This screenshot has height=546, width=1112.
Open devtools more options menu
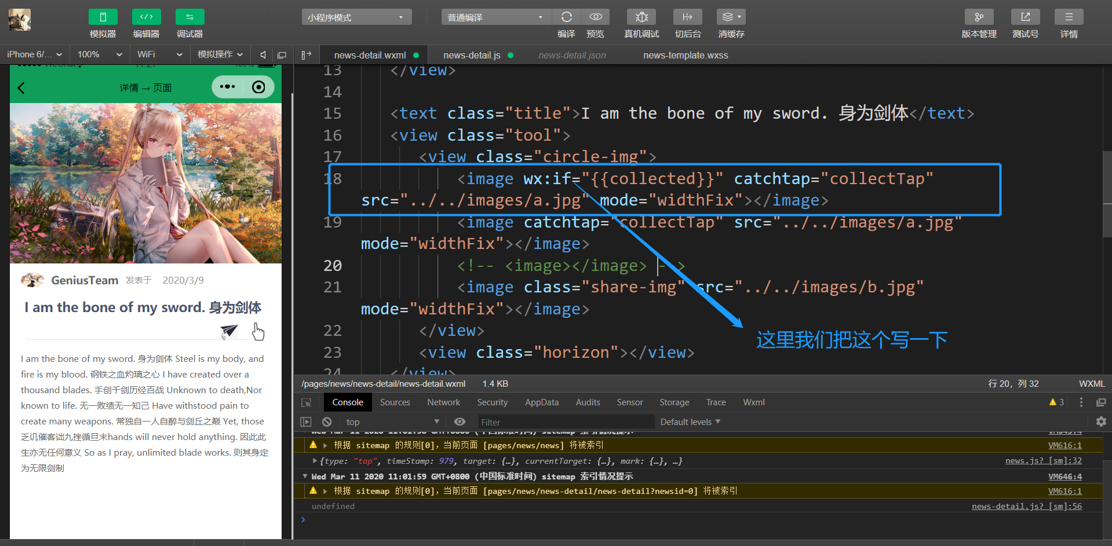(x=1081, y=402)
